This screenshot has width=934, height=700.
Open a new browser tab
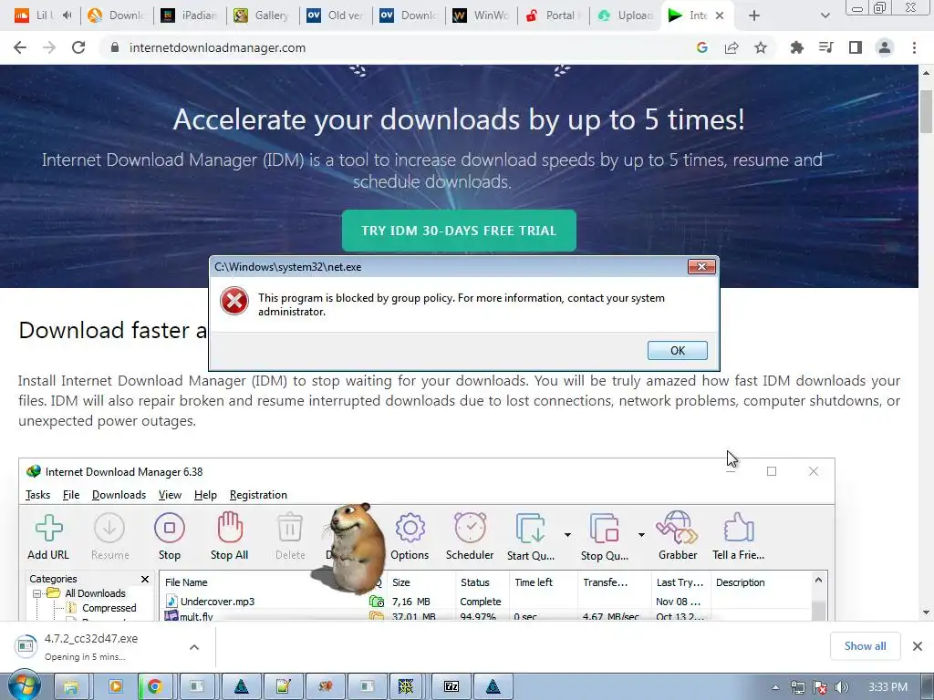click(754, 15)
